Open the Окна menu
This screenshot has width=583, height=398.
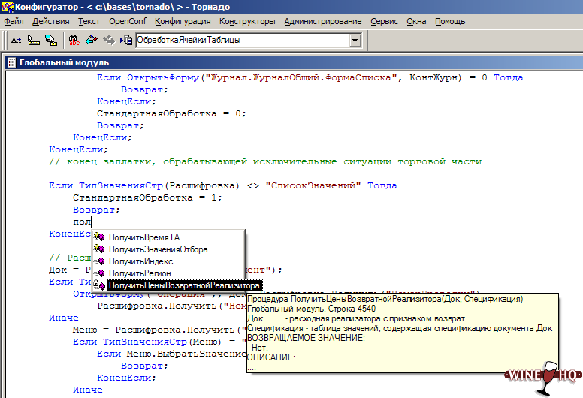coord(416,21)
